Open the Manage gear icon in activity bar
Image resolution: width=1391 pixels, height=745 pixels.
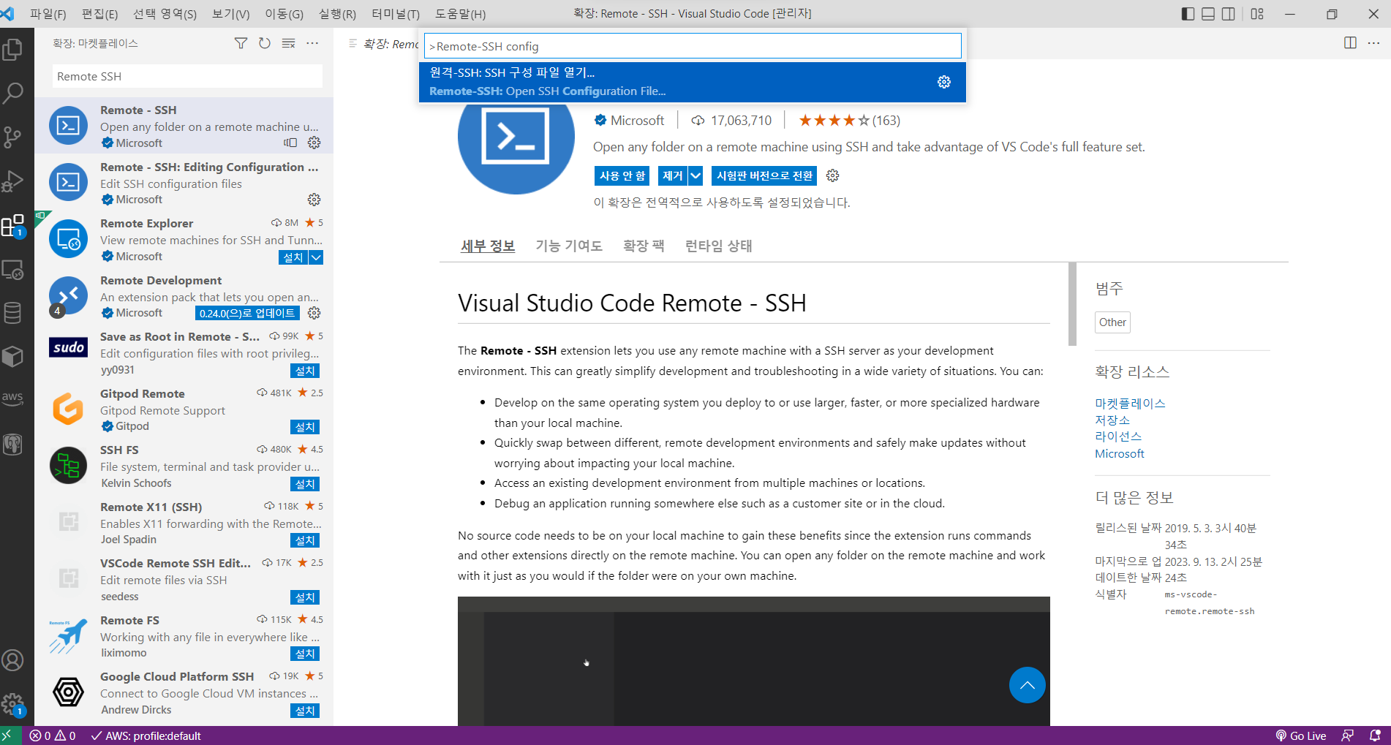(x=13, y=705)
